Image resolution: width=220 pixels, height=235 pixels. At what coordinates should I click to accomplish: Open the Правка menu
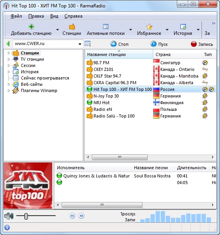pyautogui.click(x=36, y=16)
